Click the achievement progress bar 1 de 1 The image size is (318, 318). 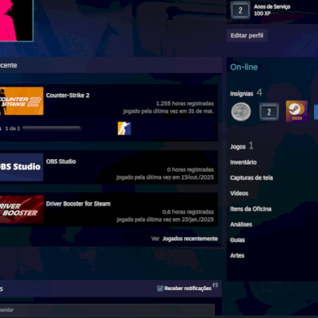[x=52, y=128]
